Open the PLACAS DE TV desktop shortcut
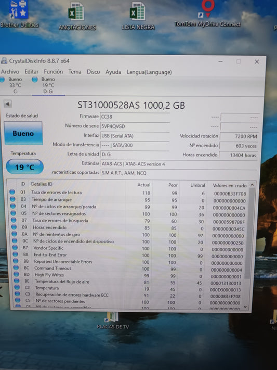The width and height of the screenshot is (277, 370). point(113,321)
